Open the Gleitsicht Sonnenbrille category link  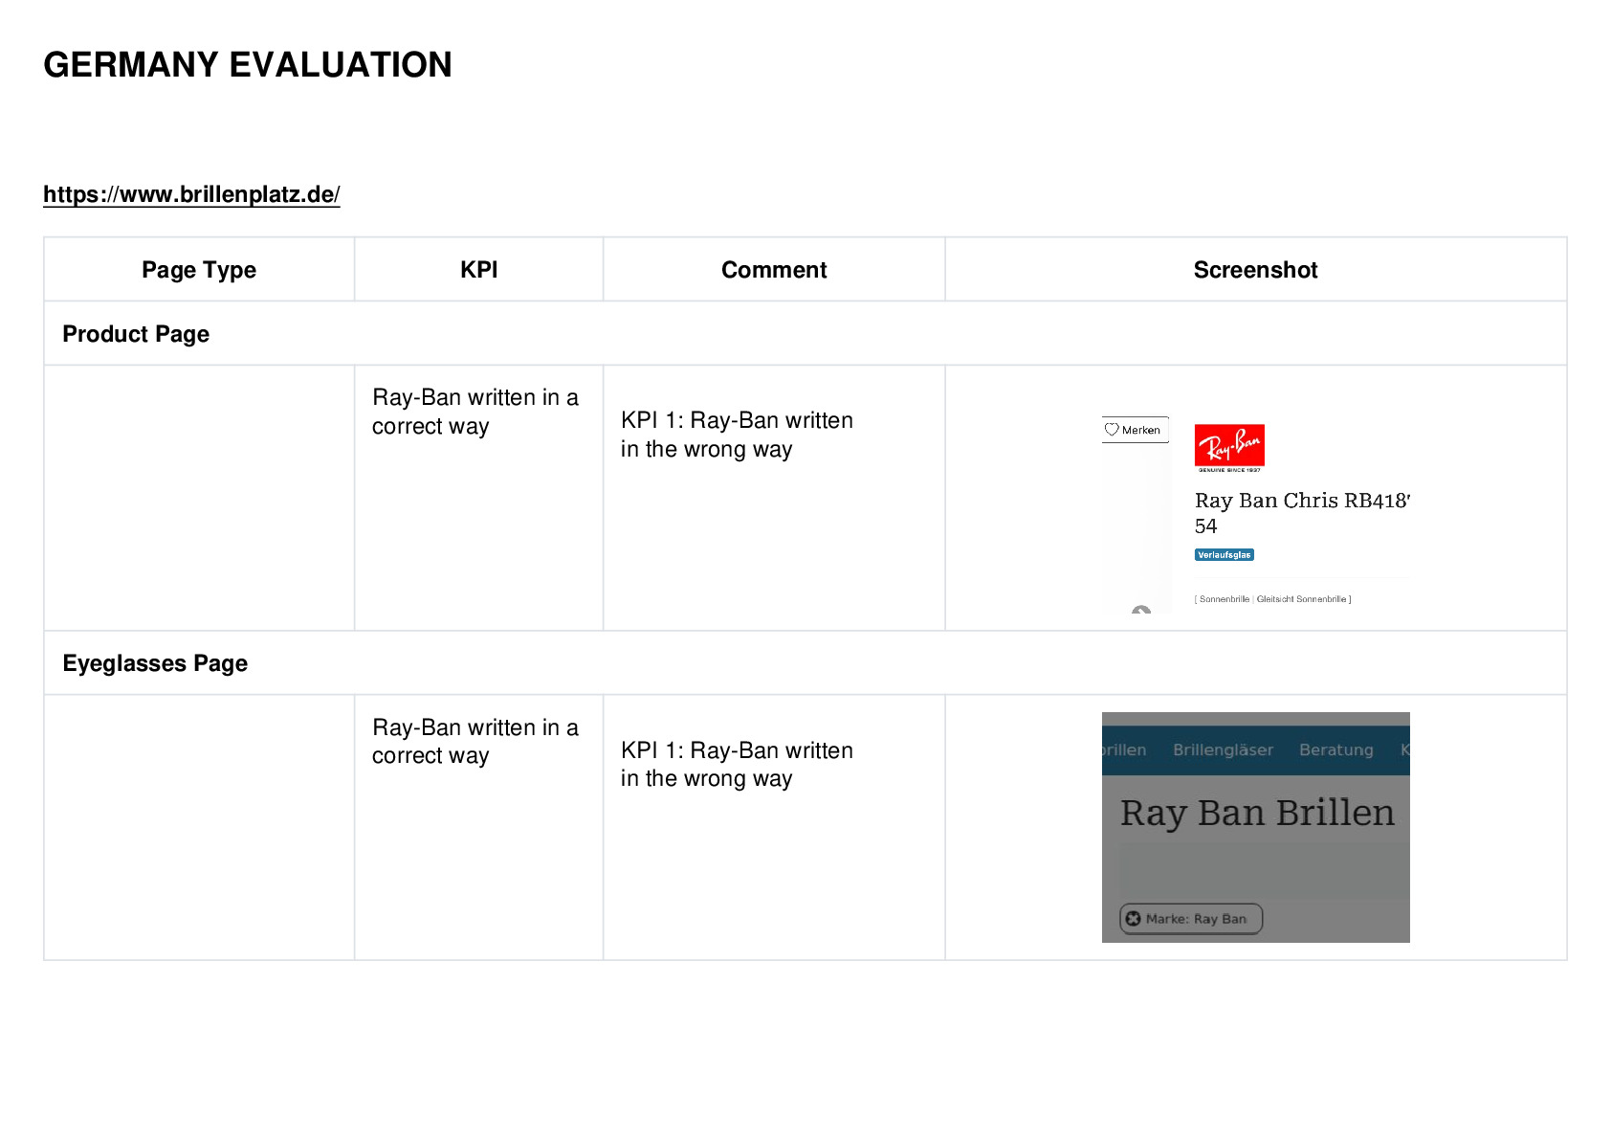[1301, 599]
